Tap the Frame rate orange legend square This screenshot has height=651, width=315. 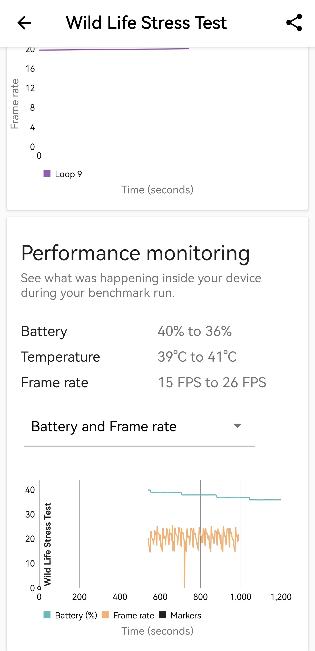[105, 615]
